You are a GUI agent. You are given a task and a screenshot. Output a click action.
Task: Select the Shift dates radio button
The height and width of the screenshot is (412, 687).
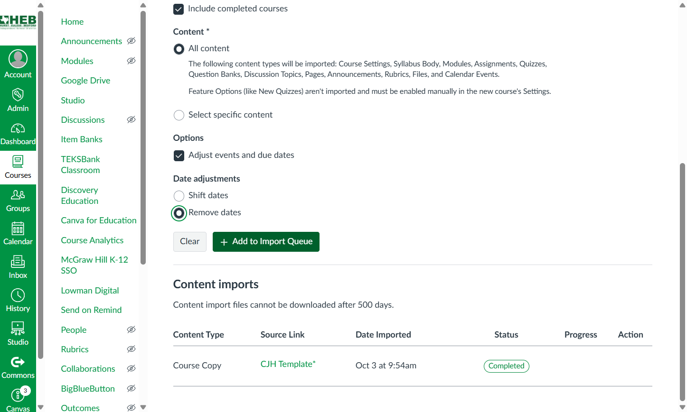click(x=179, y=196)
